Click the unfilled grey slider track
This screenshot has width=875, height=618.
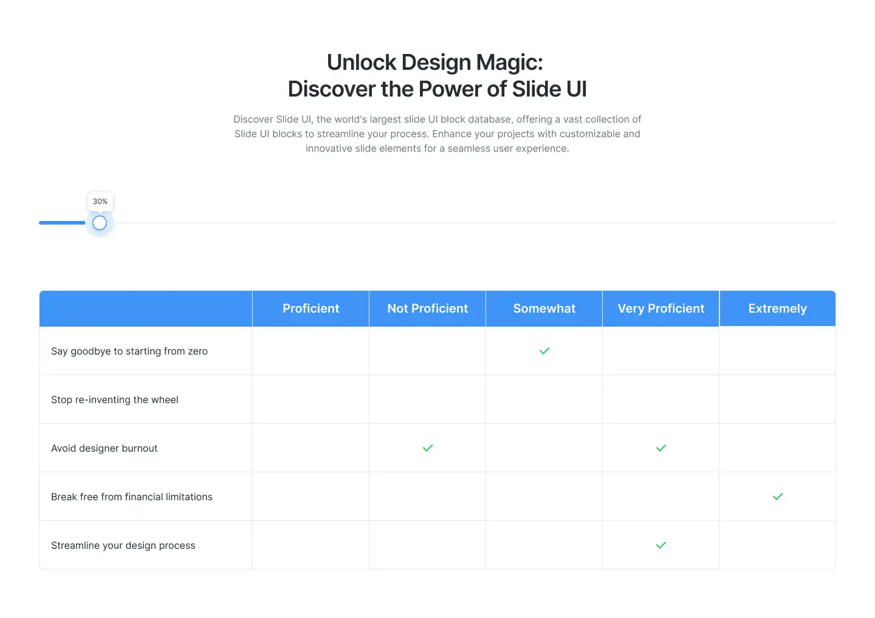(475, 223)
